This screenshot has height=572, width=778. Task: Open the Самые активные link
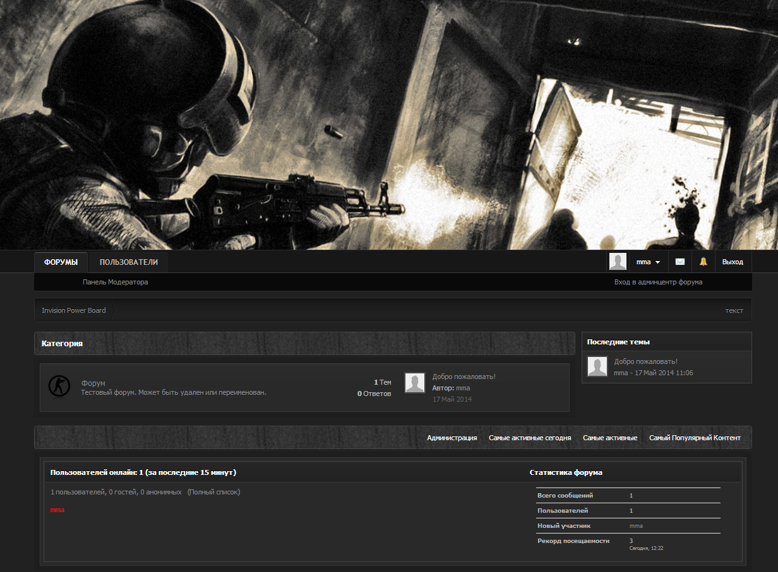point(610,438)
